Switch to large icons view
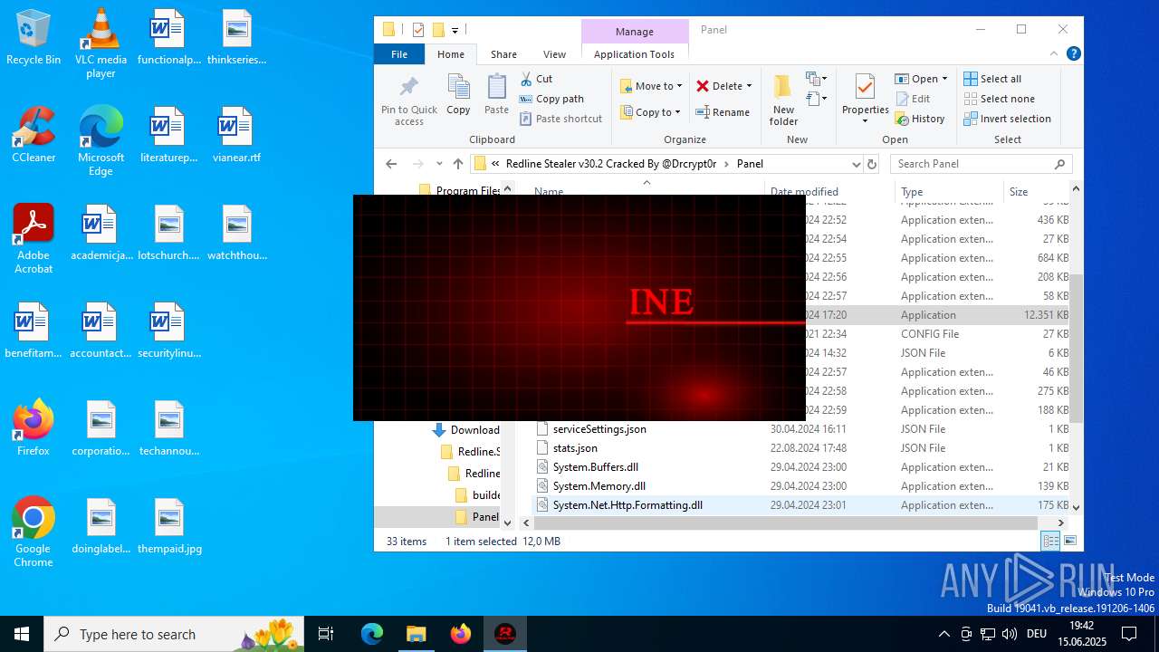The width and height of the screenshot is (1159, 652). tap(1070, 541)
